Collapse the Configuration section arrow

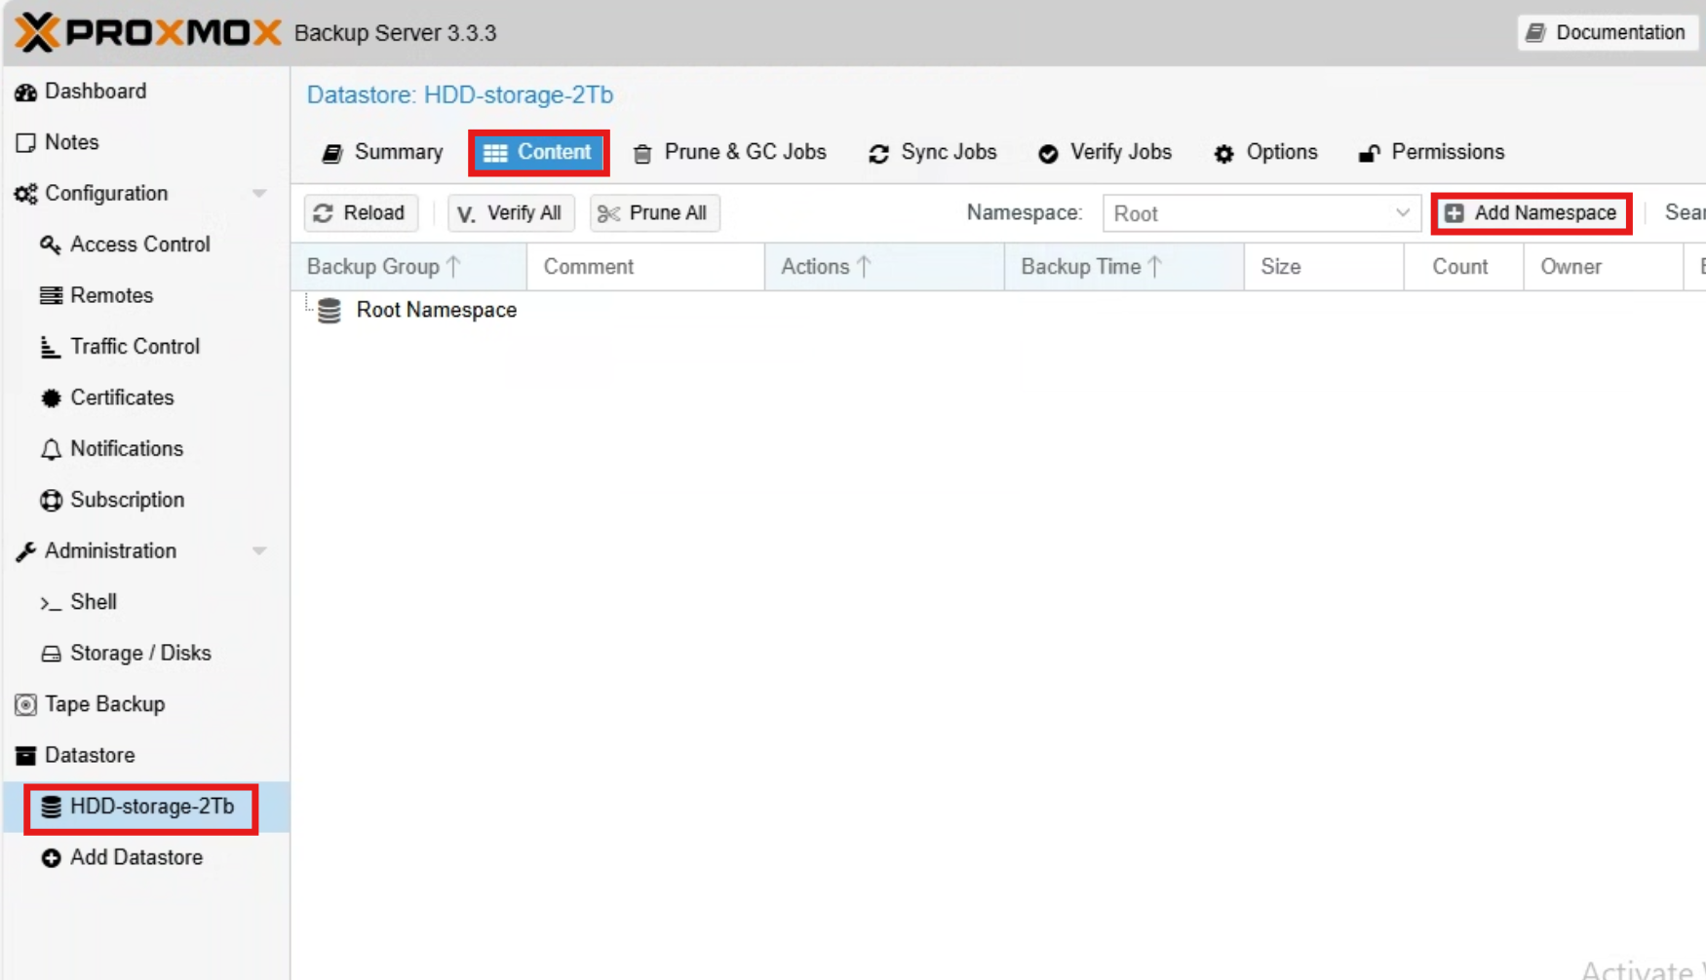point(259,194)
